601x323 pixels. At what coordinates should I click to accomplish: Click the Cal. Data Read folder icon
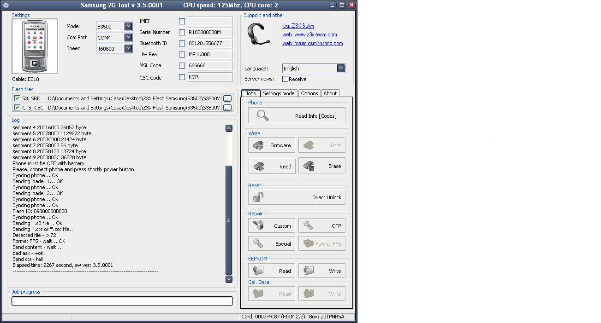click(259, 294)
